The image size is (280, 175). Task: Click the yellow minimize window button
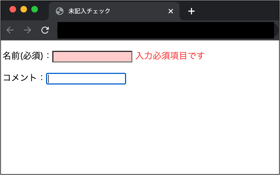[x=24, y=9]
